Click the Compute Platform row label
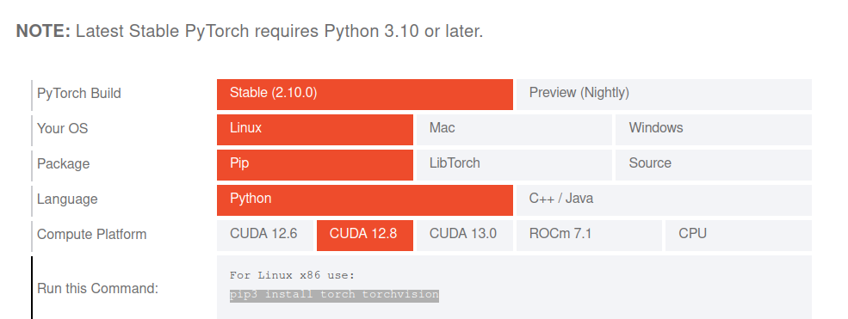Screen dimensions: 848x319 tap(91, 234)
